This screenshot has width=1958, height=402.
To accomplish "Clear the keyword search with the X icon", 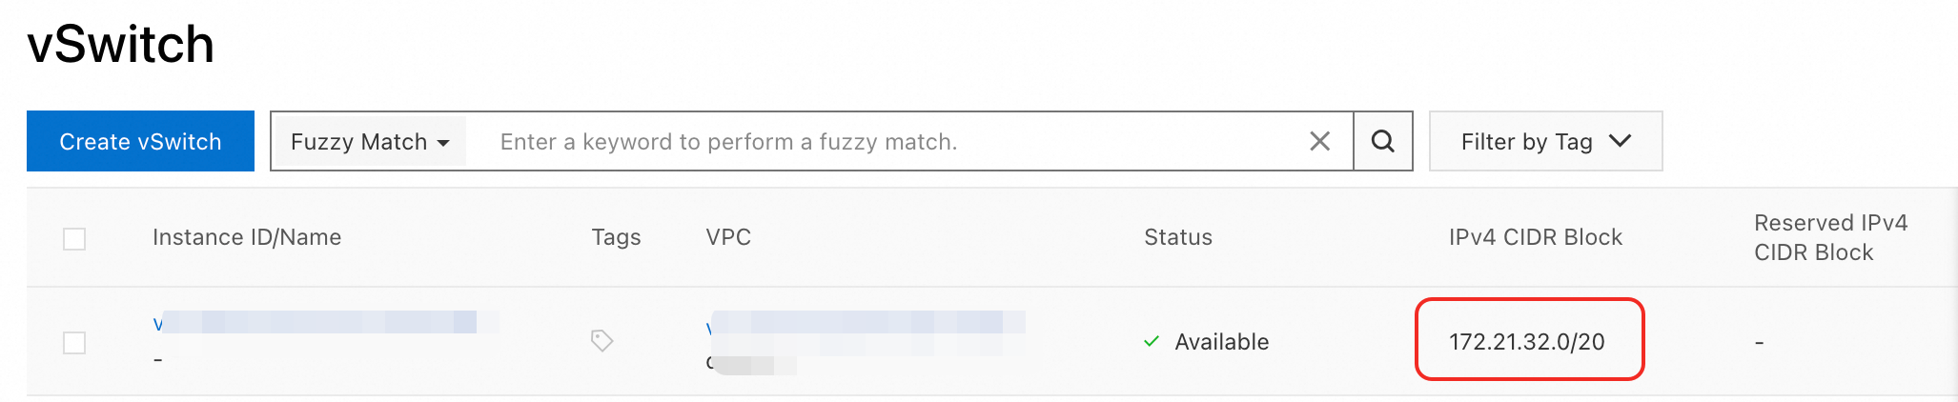I will (x=1319, y=142).
